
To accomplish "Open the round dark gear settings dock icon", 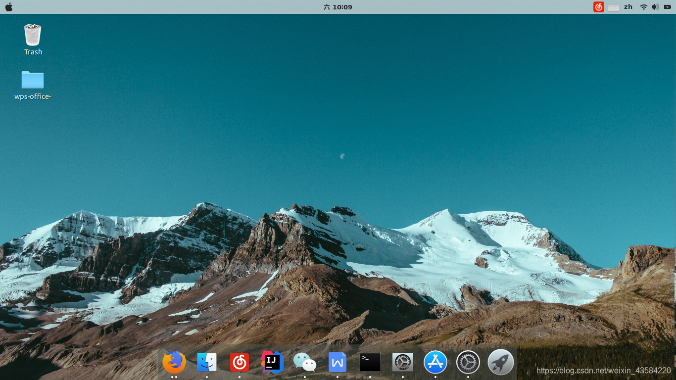I will click(468, 362).
